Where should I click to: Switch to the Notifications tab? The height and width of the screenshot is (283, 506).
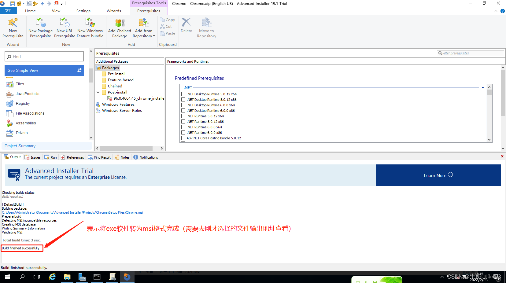pos(146,157)
